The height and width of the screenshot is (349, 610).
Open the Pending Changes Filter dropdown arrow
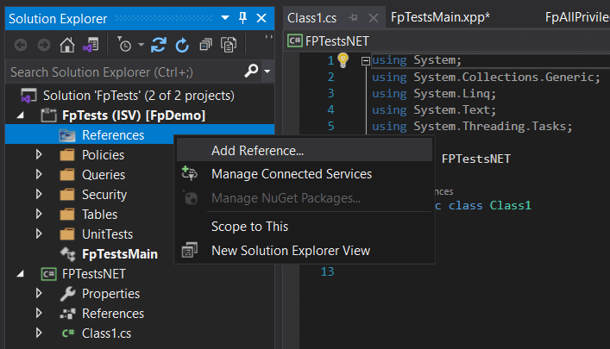click(x=141, y=45)
